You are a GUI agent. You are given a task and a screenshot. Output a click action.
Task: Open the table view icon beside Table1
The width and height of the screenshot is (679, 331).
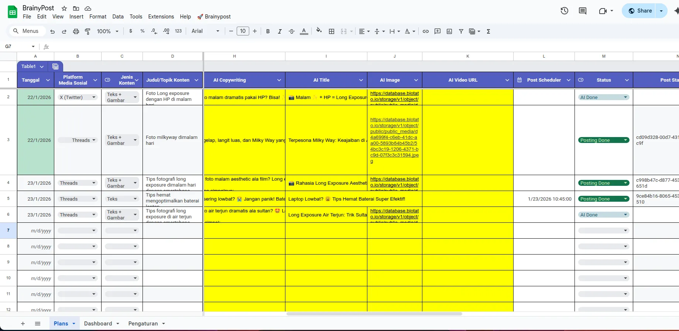(x=55, y=66)
